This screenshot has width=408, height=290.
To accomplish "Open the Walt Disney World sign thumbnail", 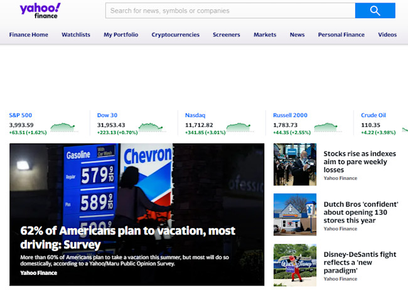I will (x=295, y=265).
